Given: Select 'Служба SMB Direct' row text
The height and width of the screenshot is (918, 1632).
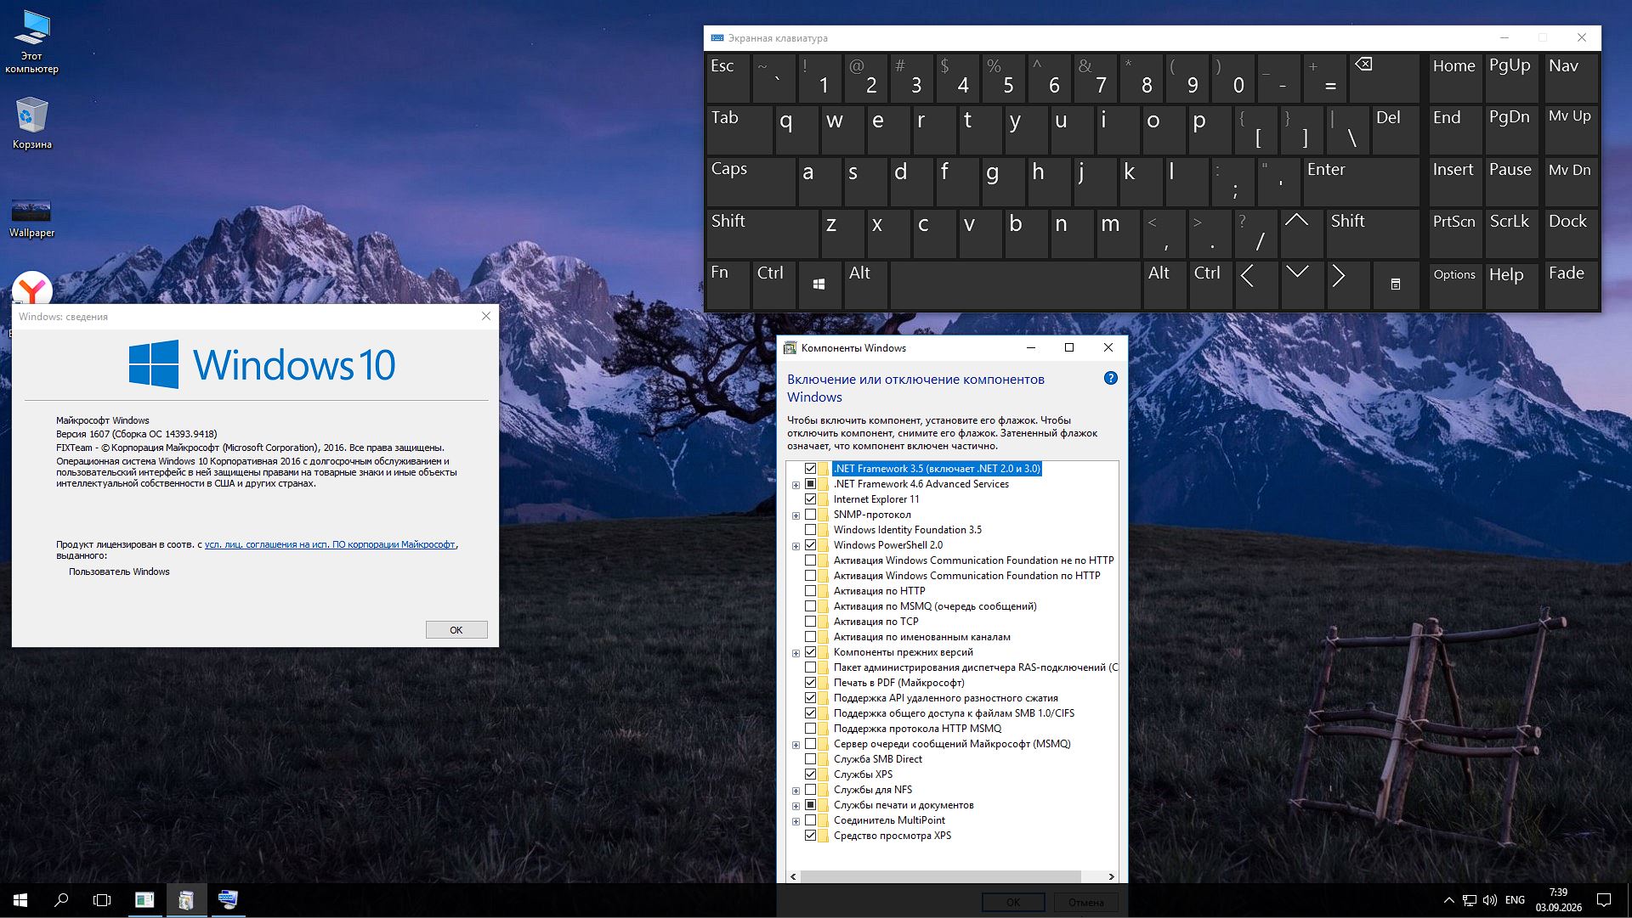Looking at the screenshot, I should coord(877,759).
